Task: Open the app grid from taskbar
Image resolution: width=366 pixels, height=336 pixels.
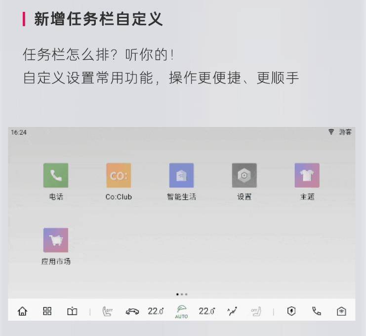Action: pos(47,311)
